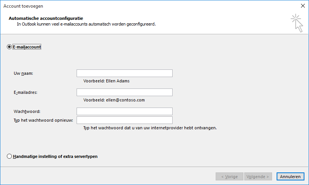The width and height of the screenshot is (309, 185).
Task: Click the Volgende > button
Action: pyautogui.click(x=259, y=177)
